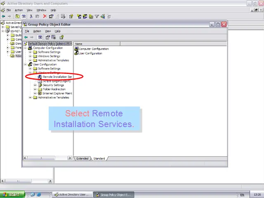Click the Start button
The height and width of the screenshot is (198, 264).
[12, 194]
